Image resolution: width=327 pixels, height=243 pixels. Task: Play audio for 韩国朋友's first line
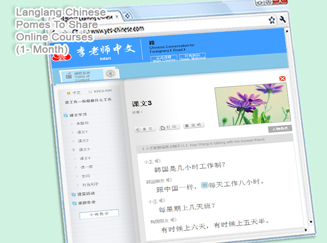[x=169, y=180]
